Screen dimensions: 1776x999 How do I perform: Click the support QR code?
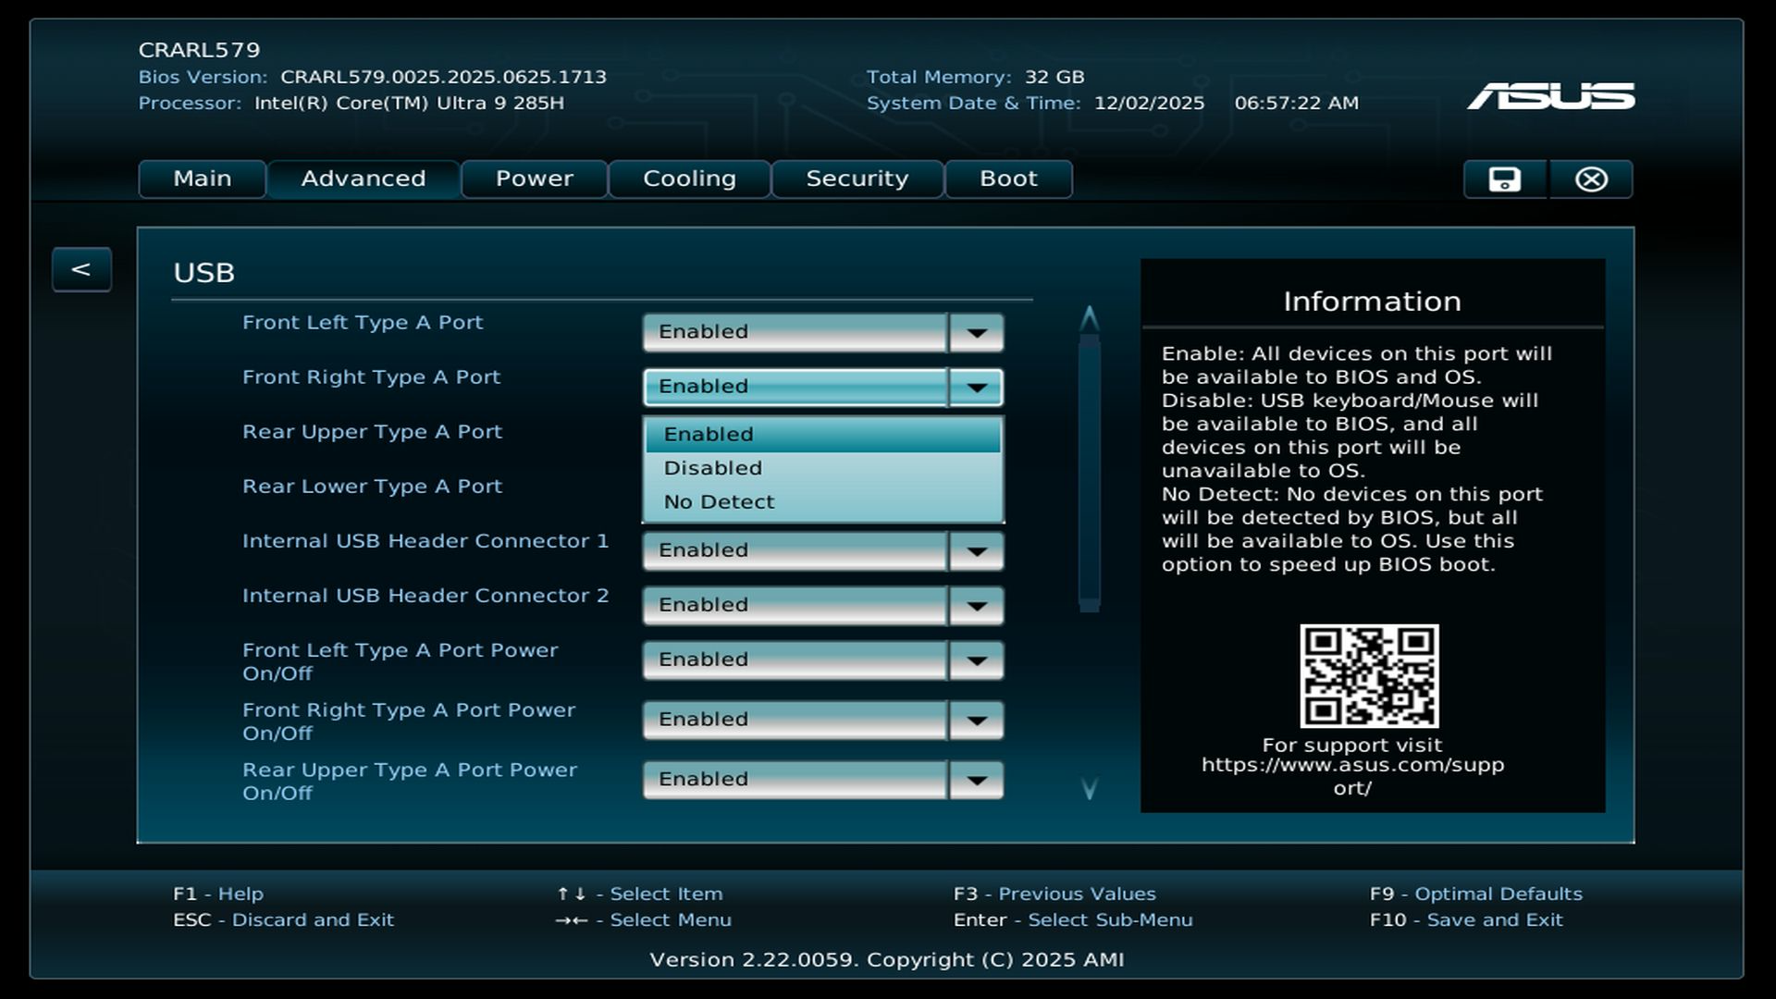tap(1369, 675)
